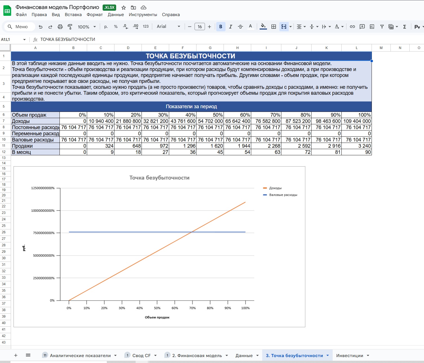Screen dimensions: 424x363
Task: Open functions sigma icon
Action: pos(405,26)
